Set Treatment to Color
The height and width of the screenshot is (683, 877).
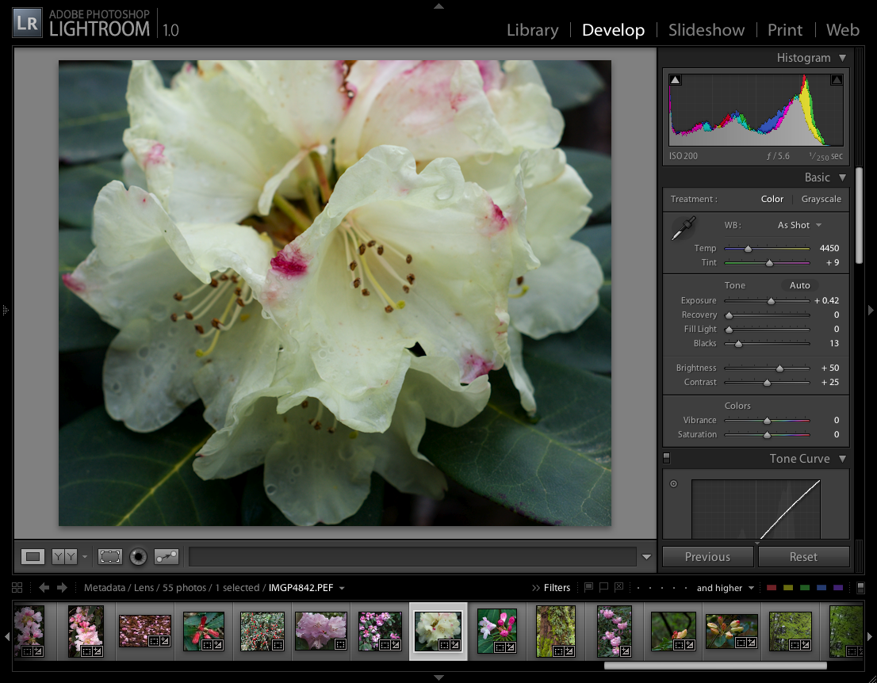click(x=772, y=199)
